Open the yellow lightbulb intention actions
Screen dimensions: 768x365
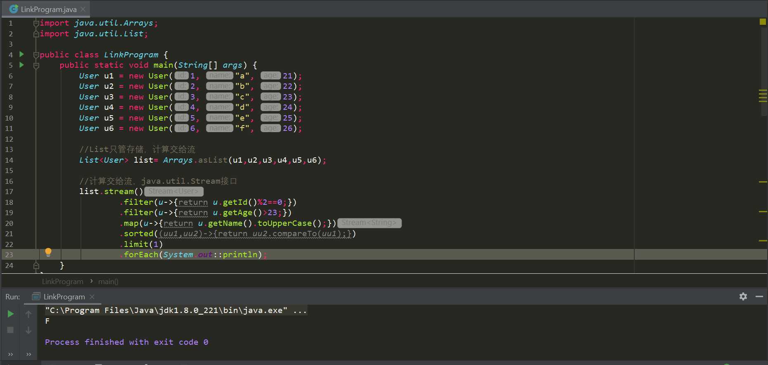(x=48, y=252)
